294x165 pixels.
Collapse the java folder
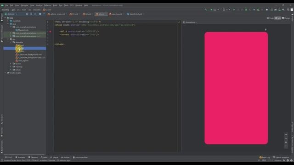(x=8, y=24)
